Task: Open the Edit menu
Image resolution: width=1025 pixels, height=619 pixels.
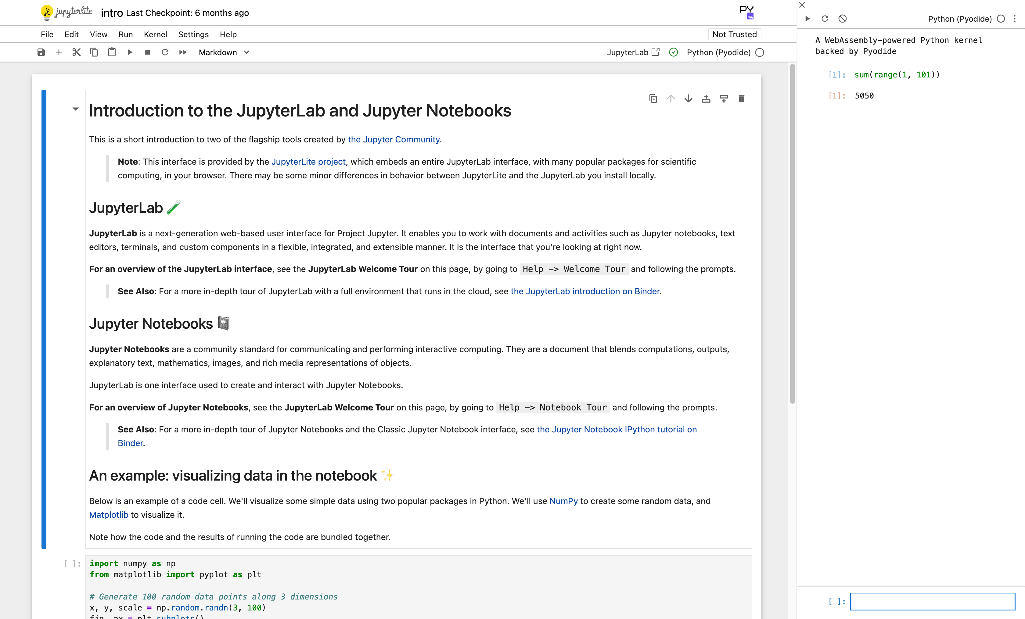Action: click(72, 34)
